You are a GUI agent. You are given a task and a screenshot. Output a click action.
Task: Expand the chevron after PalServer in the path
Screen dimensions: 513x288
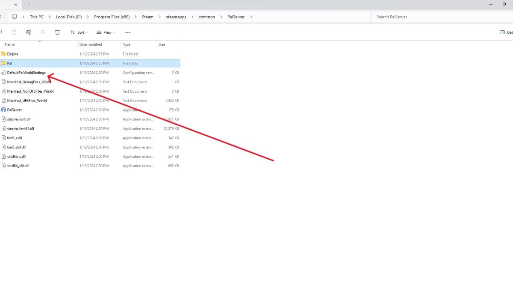coord(251,17)
